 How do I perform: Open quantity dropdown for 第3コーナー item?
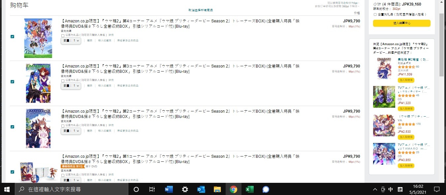point(71,86)
